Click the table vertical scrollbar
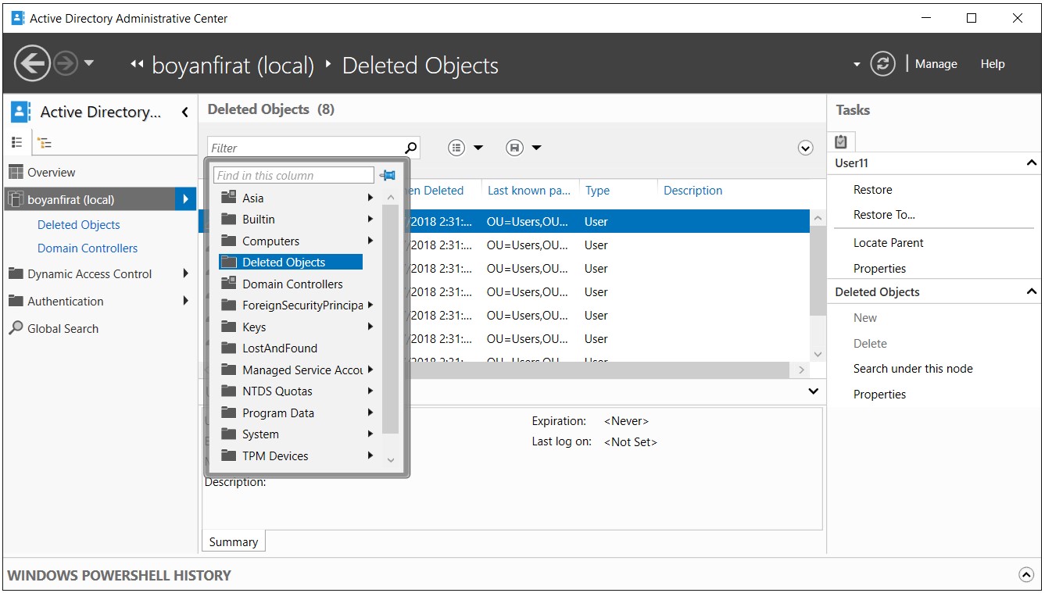This screenshot has height=593, width=1045. tap(818, 271)
